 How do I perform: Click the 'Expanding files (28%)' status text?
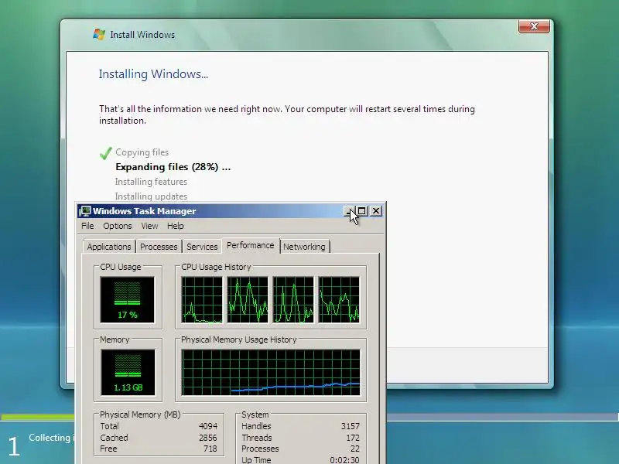pos(173,167)
